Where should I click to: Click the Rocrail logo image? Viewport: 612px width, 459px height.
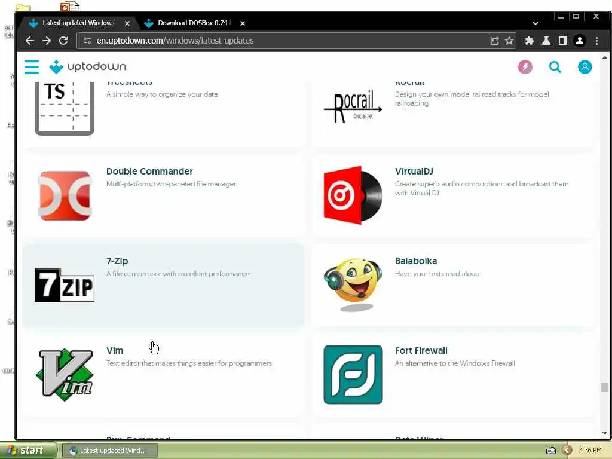pos(353,106)
